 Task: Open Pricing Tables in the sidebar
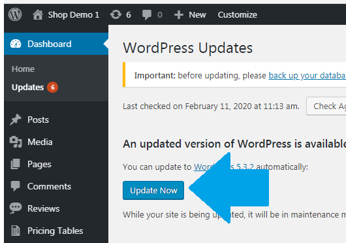pyautogui.click(x=55, y=231)
